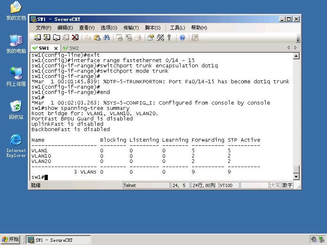Open the 选项(O) menu

(x=109, y=28)
